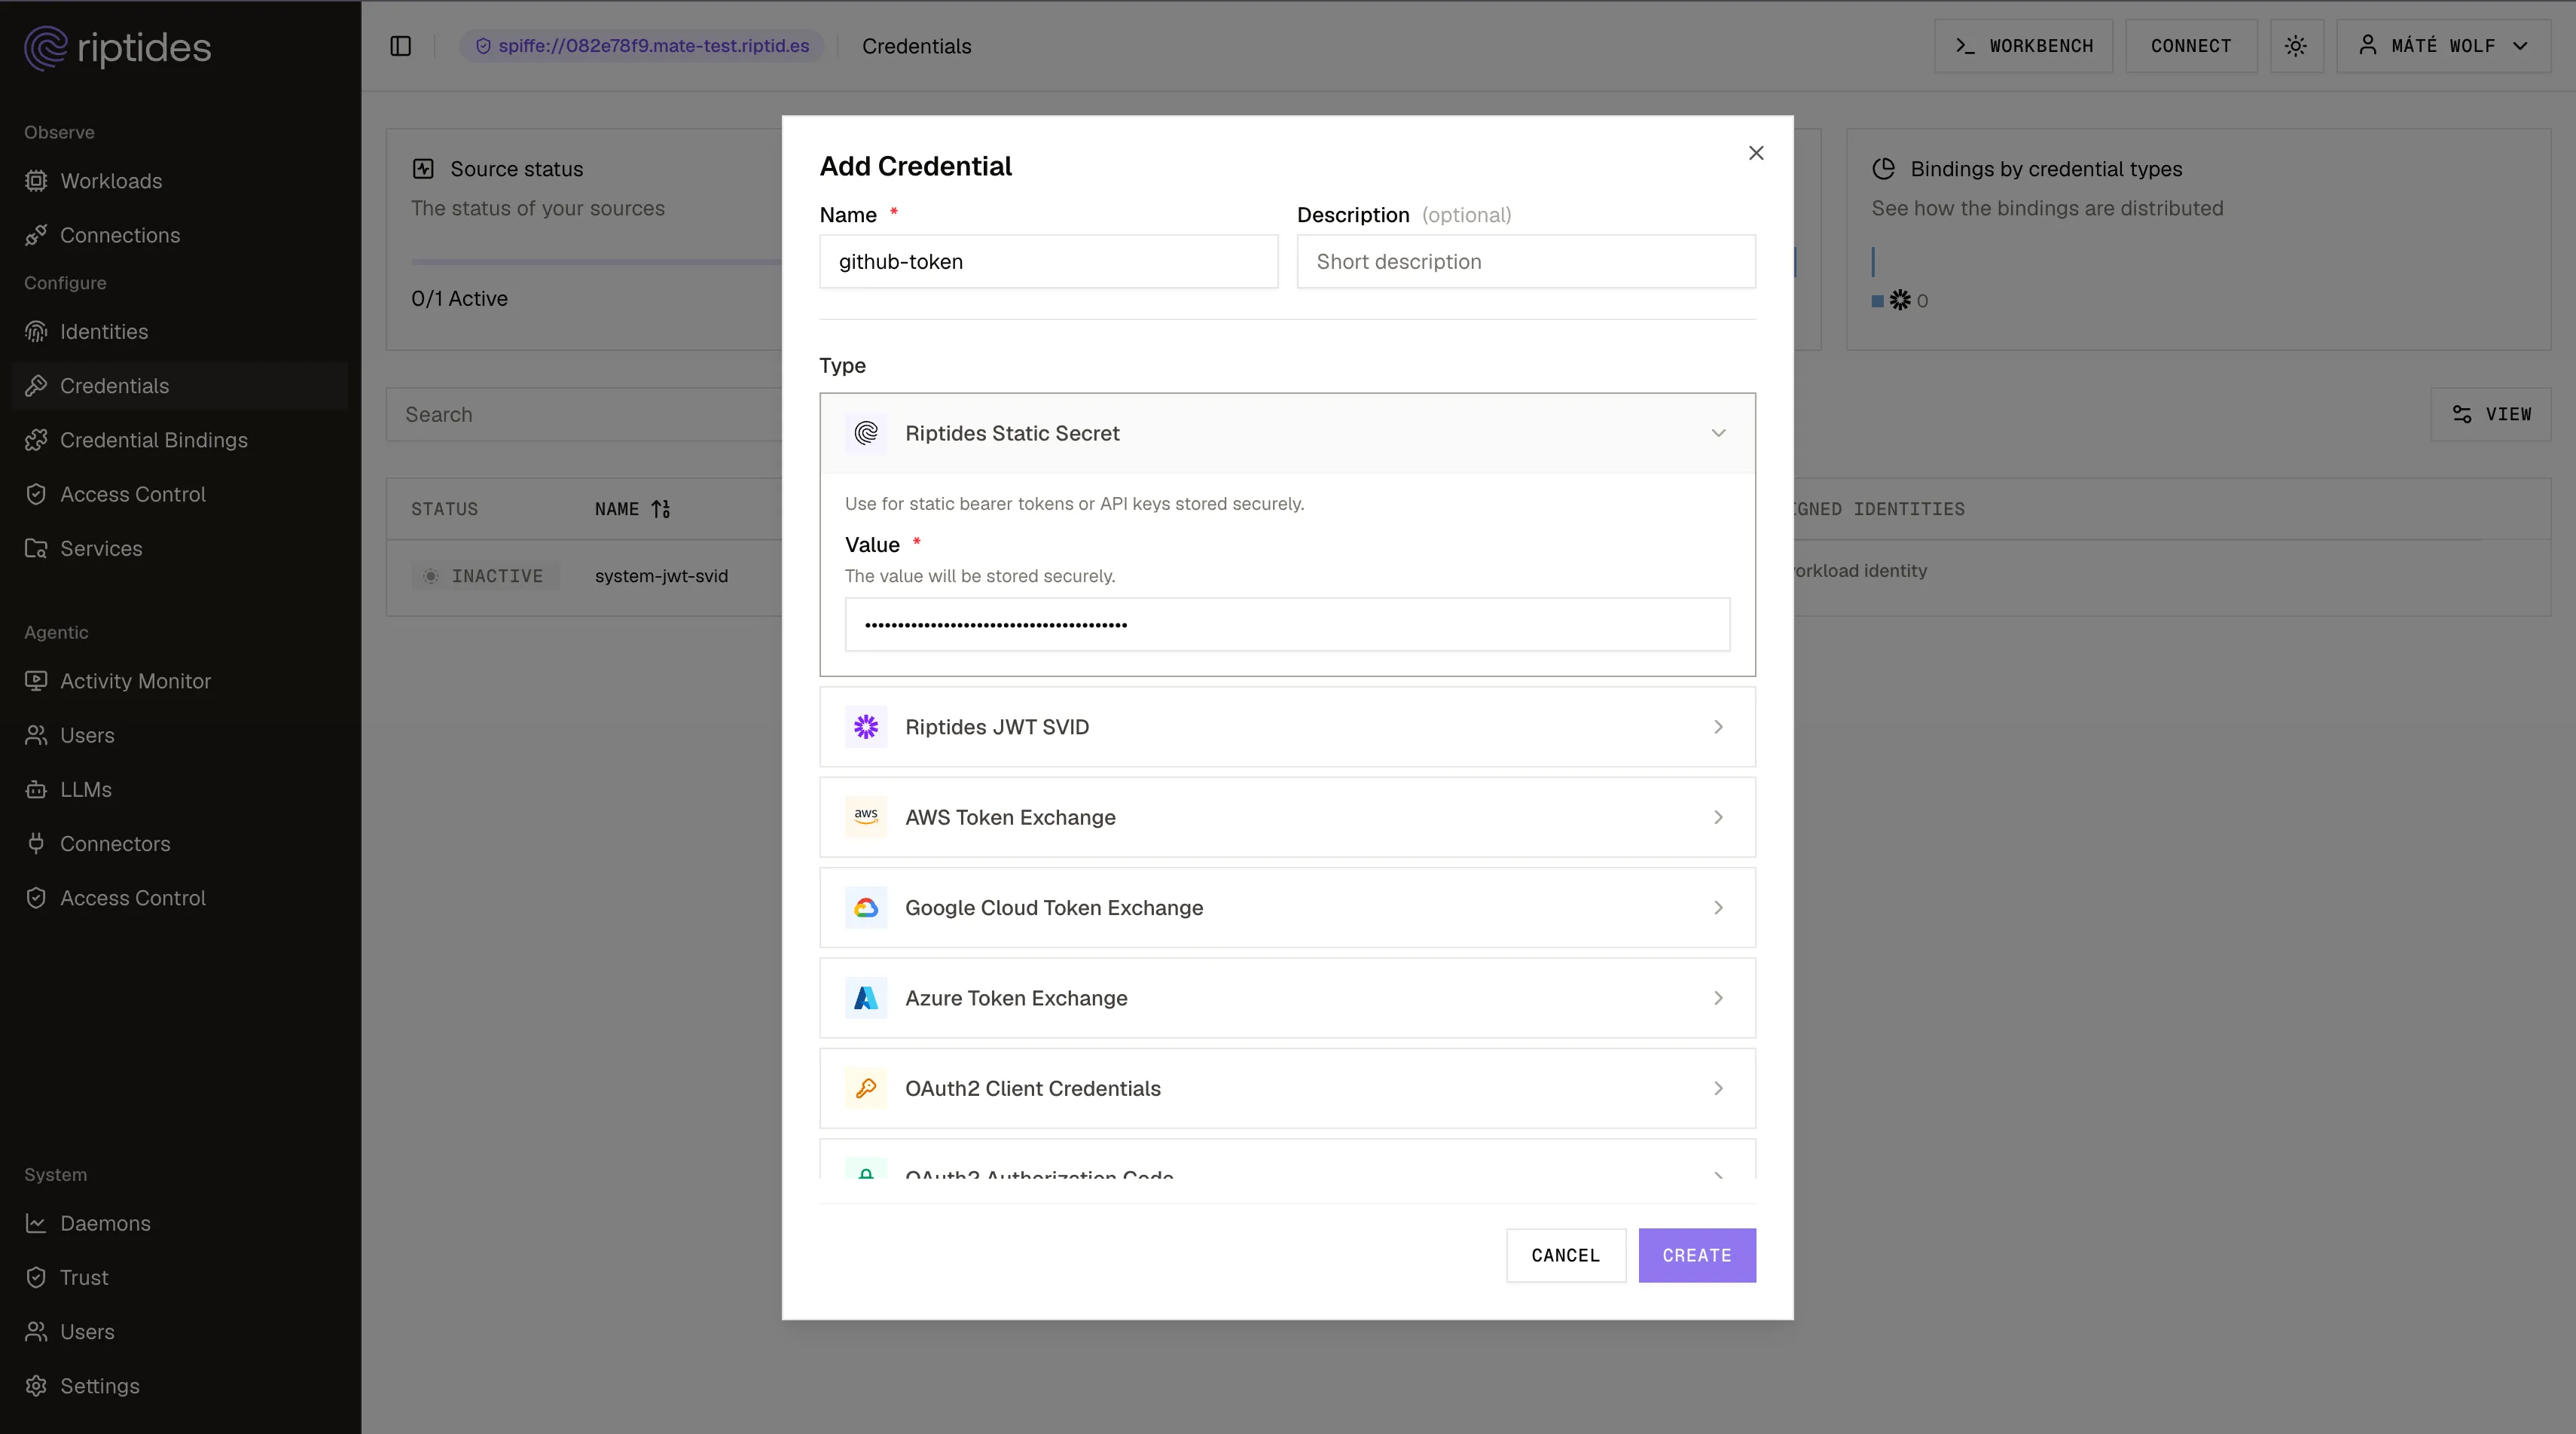This screenshot has width=2576, height=1434.
Task: Click the Riptides JWT SVID purple icon
Action: (866, 727)
